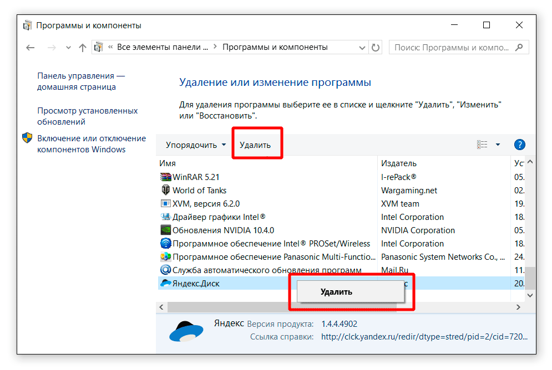Go back using the back arrow
552x370 pixels.
click(x=31, y=48)
